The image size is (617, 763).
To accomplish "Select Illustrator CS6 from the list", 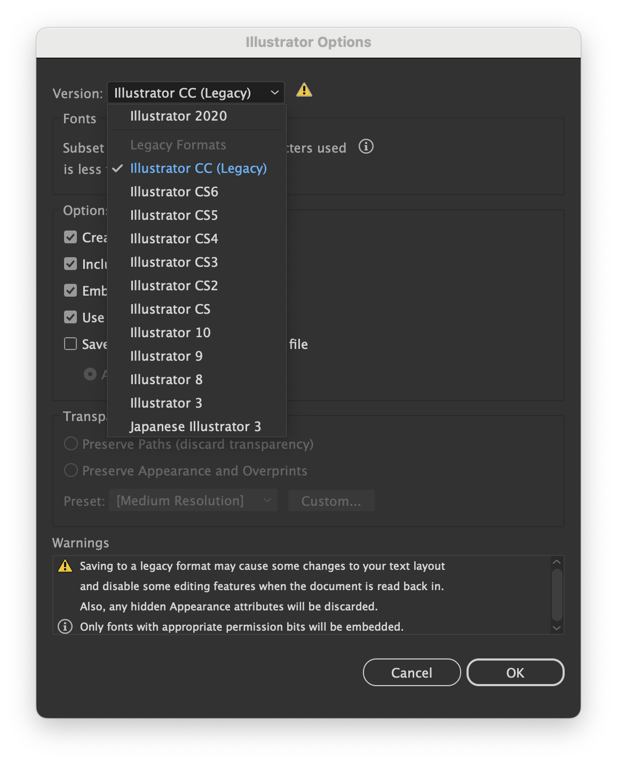I will pyautogui.click(x=197, y=192).
